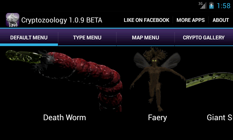Image resolution: width=233 pixels, height=140 pixels.
Task: Open Like on Facebook
Action: (146, 20)
